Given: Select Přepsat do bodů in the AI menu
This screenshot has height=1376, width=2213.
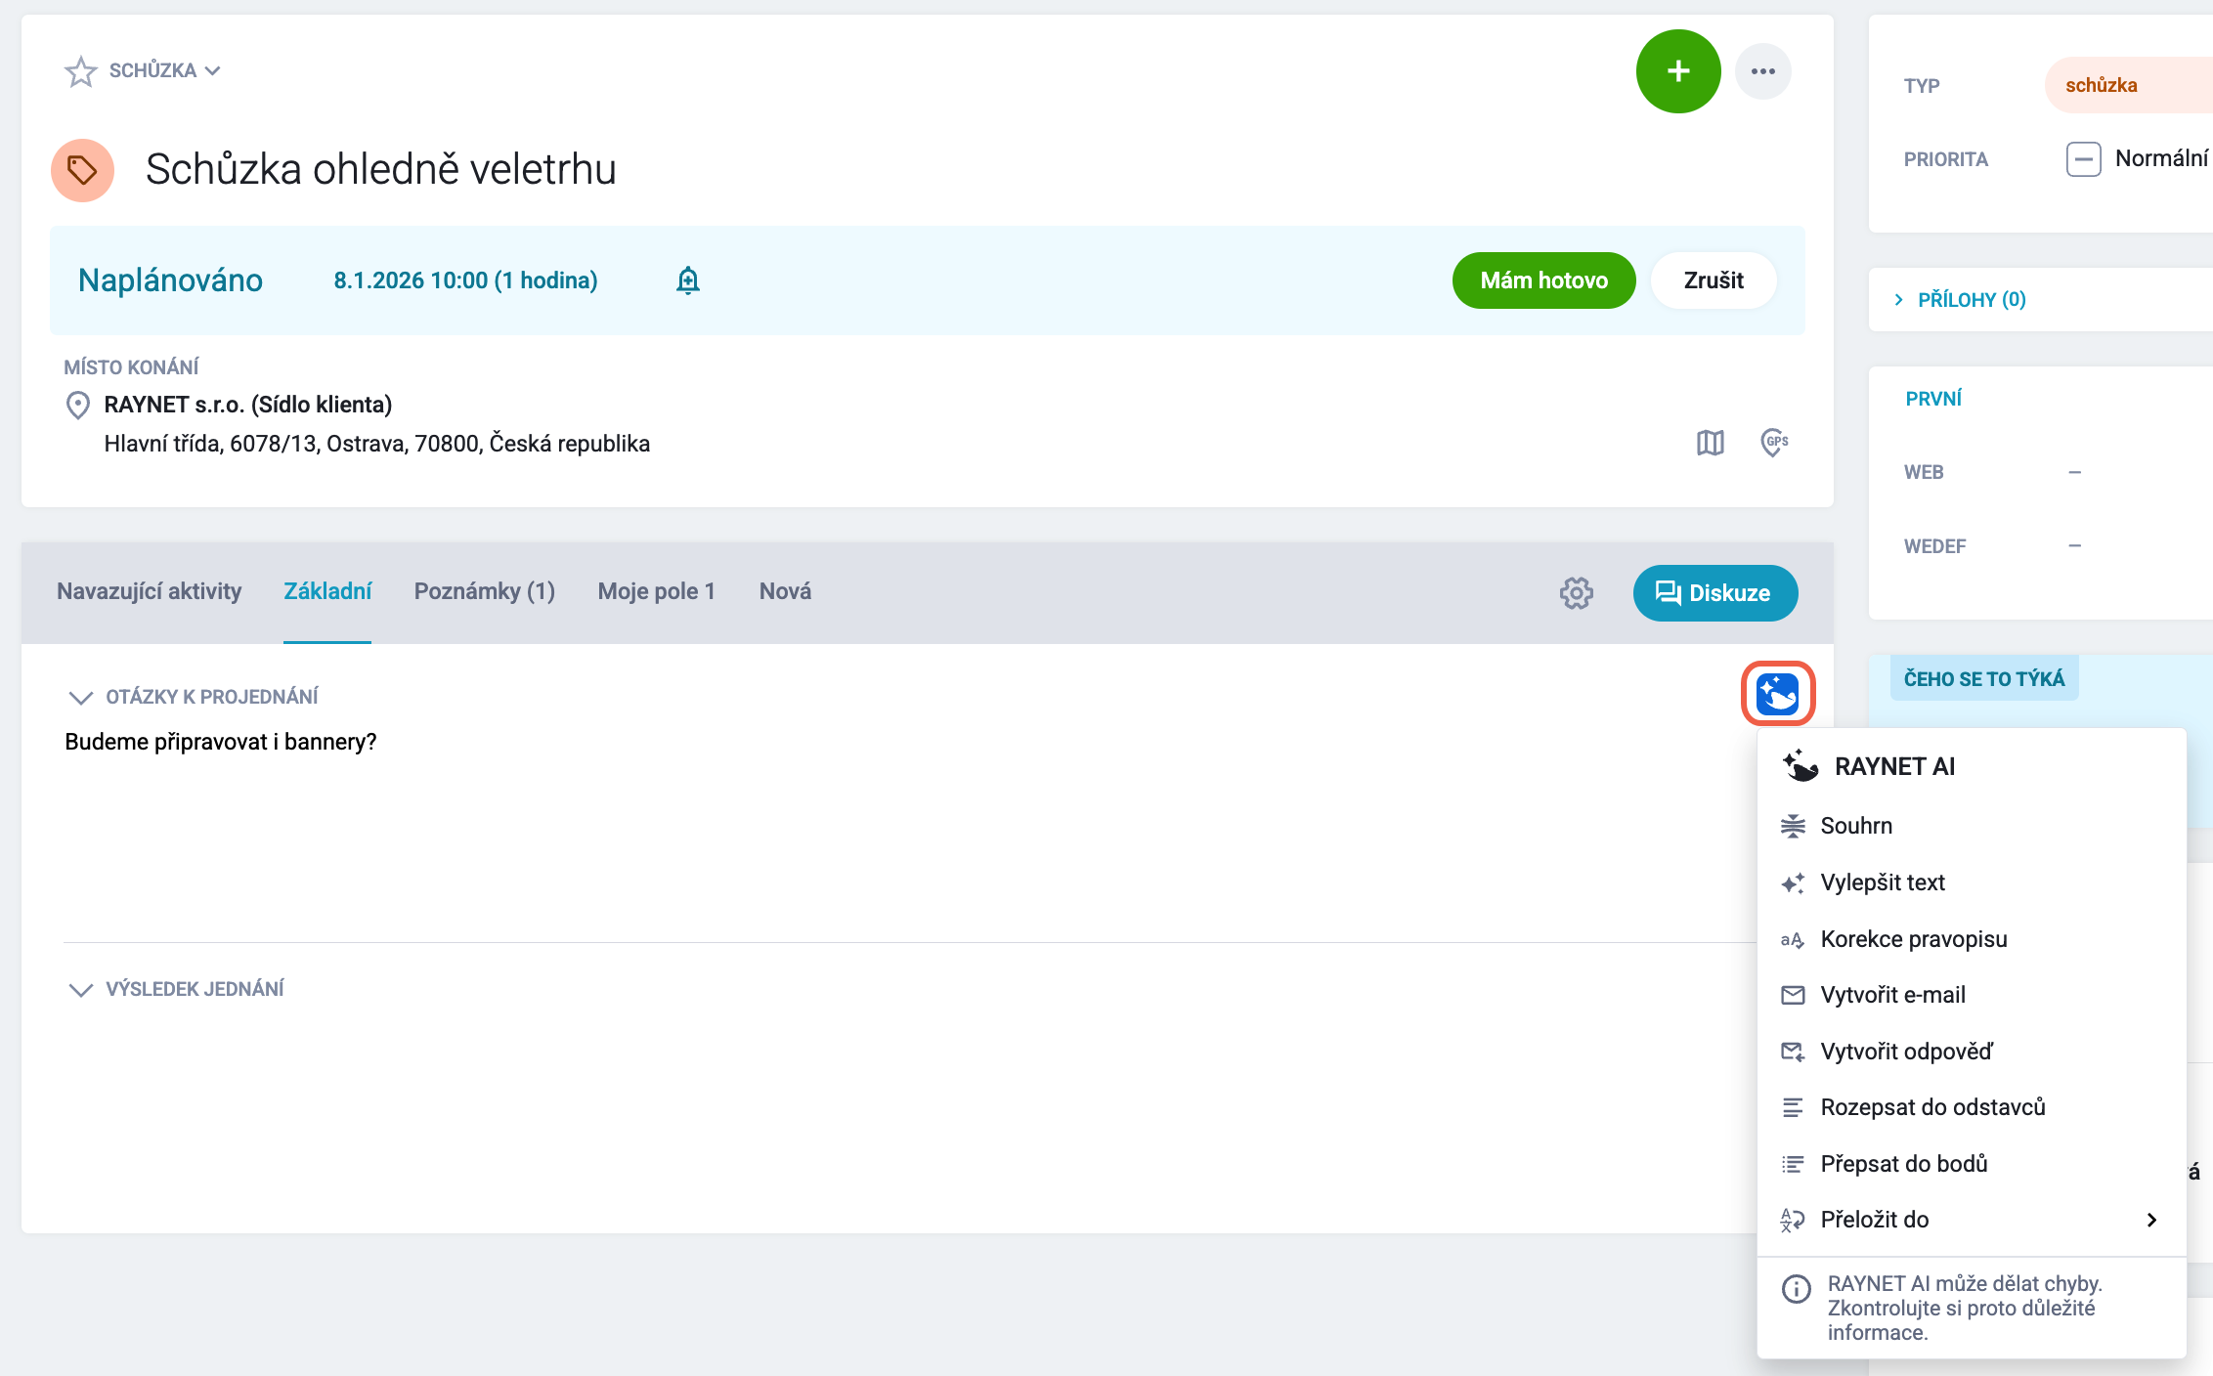Looking at the screenshot, I should pyautogui.click(x=1971, y=1164).
